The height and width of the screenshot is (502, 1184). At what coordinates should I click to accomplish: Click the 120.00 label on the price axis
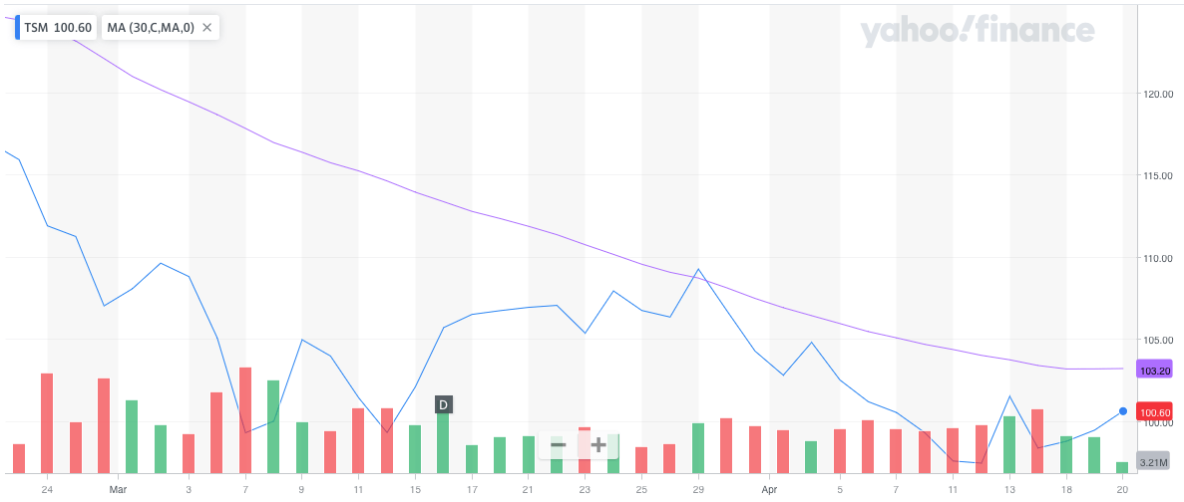coord(1155,95)
